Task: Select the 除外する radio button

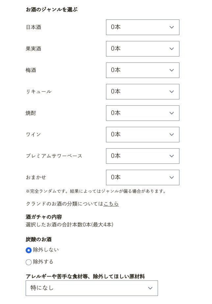Action: (x=29, y=262)
